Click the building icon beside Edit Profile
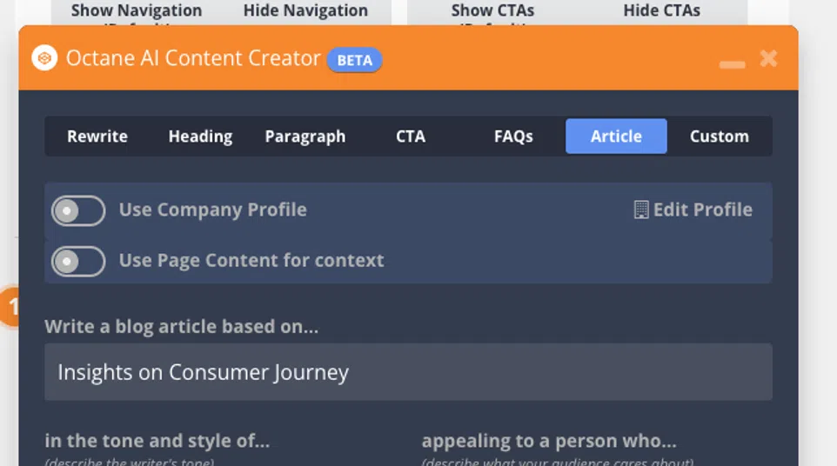Screen dimensions: 837x466 pos(641,210)
